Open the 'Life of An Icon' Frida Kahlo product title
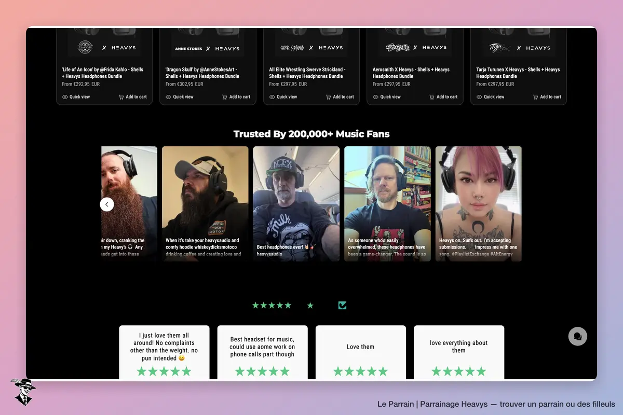This screenshot has height=415, width=623. pos(102,73)
